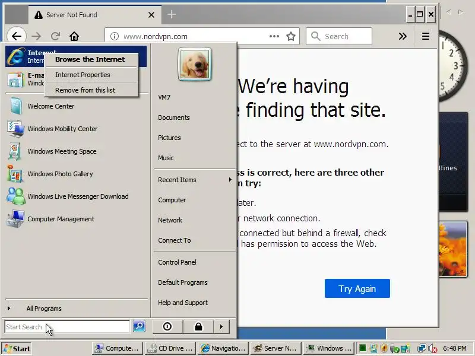This screenshot has width=475, height=356.
Task: Click the power button in Start menu
Action: pos(167,327)
